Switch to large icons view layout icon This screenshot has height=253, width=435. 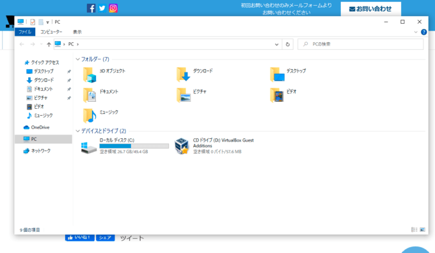point(422,229)
